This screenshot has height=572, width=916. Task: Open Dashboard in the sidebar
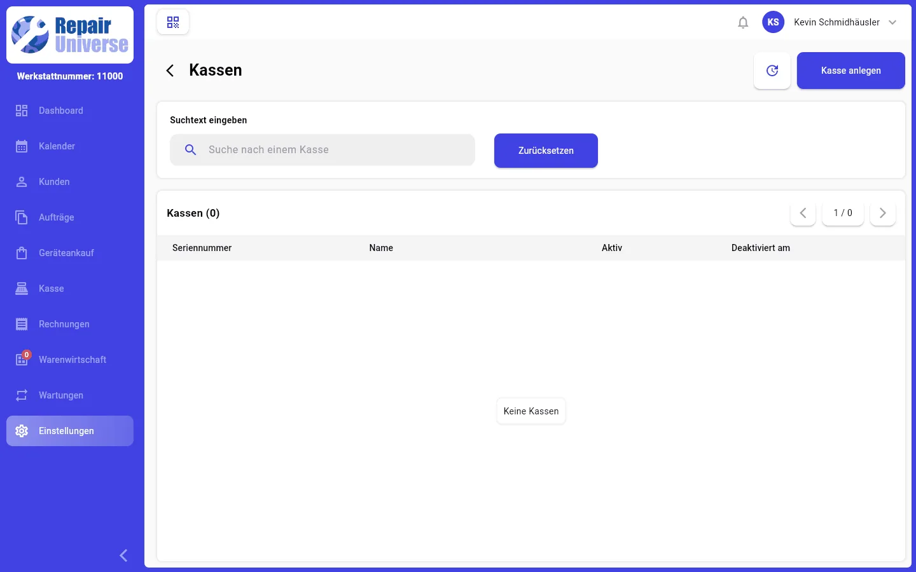pyautogui.click(x=70, y=111)
